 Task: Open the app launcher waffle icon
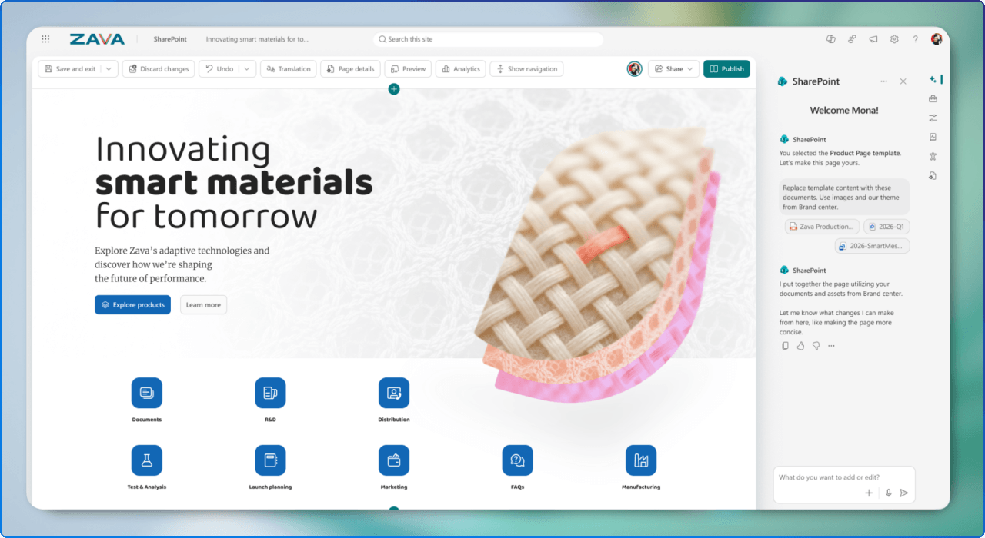tap(45, 39)
